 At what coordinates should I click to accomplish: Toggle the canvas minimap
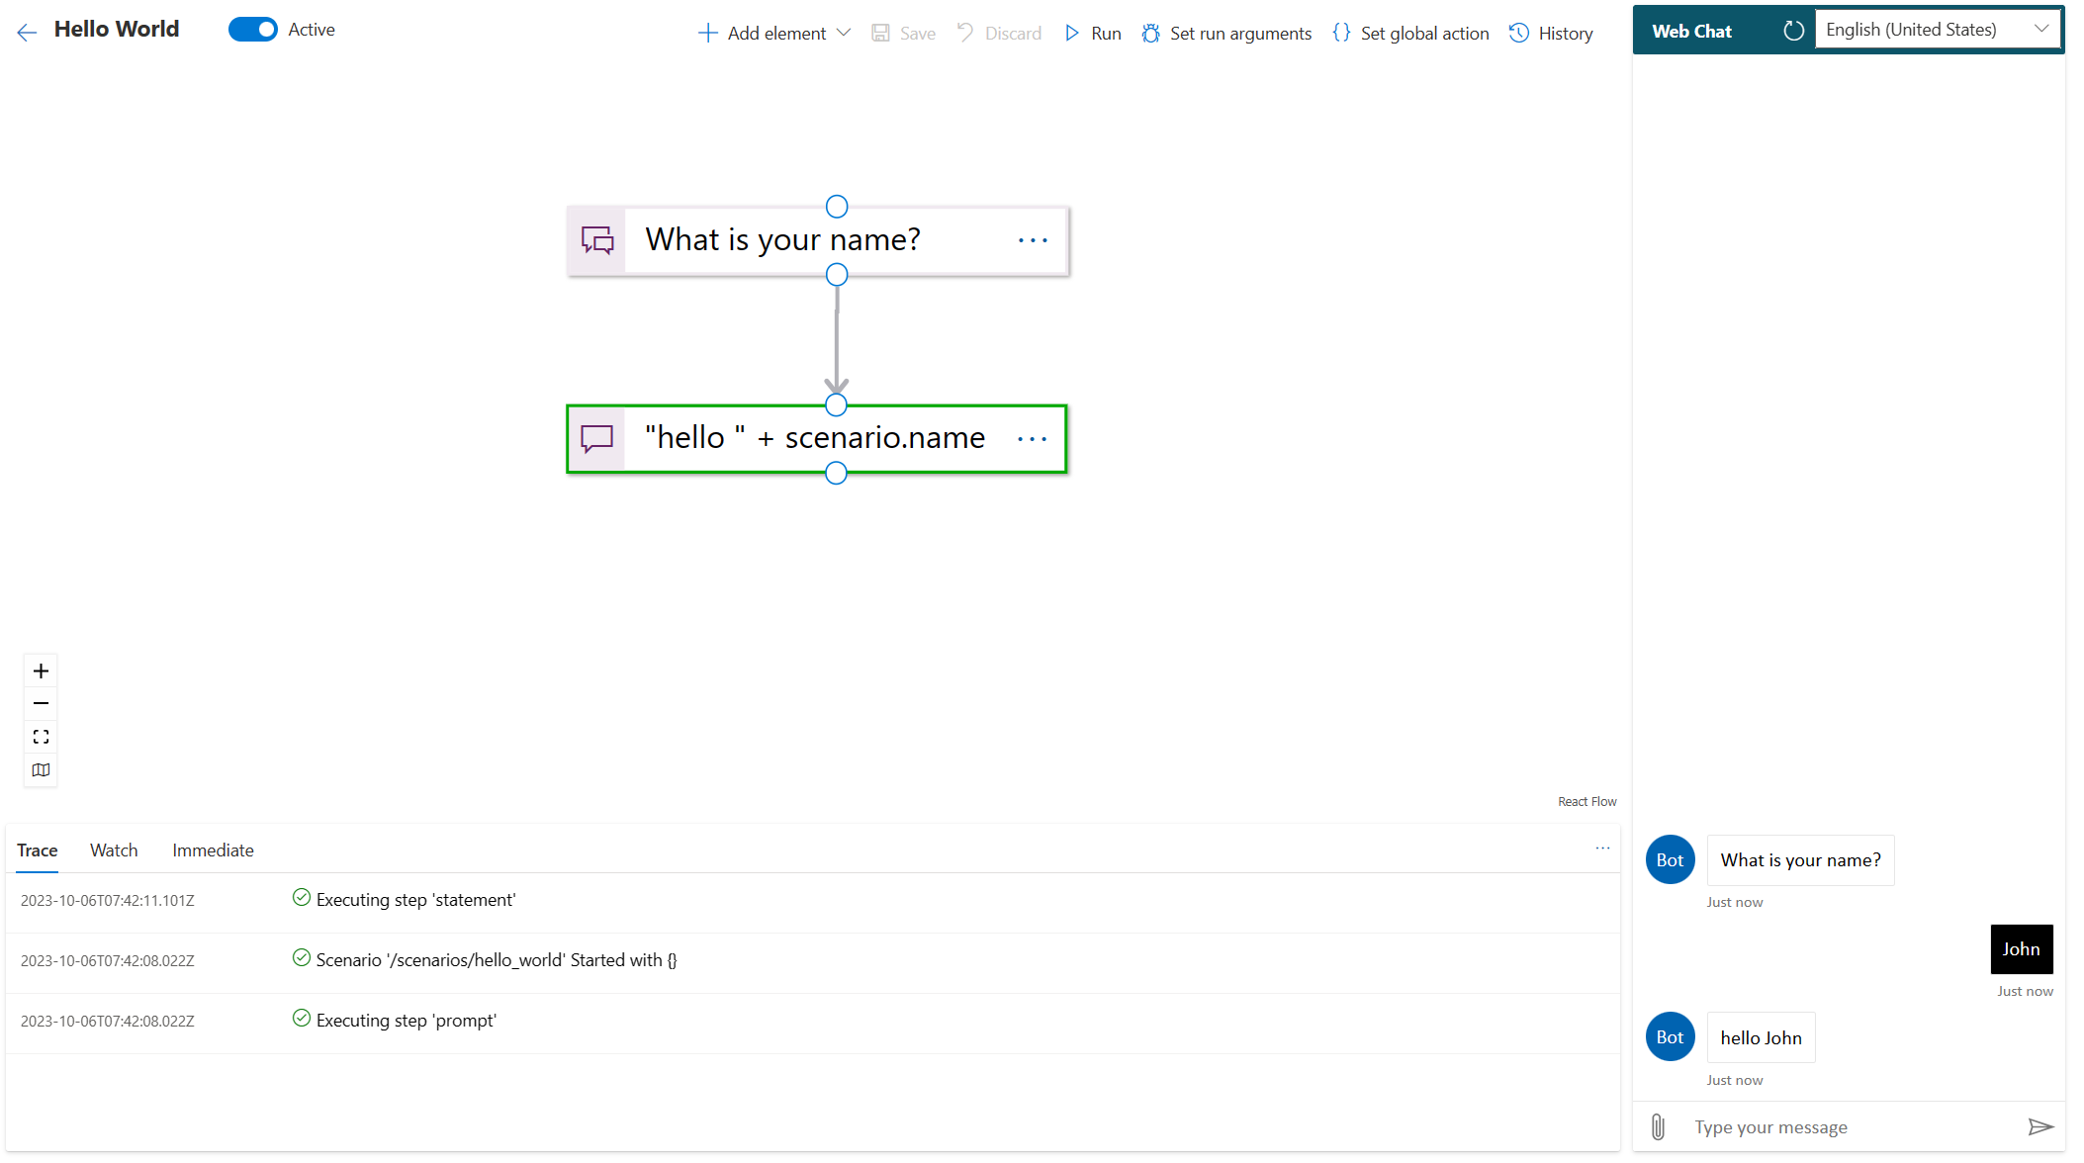click(x=41, y=769)
